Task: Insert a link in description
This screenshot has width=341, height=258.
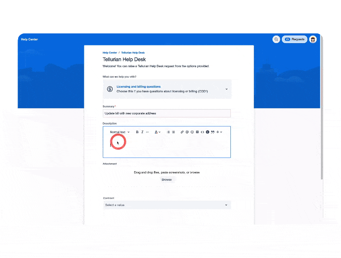Action: (182, 132)
